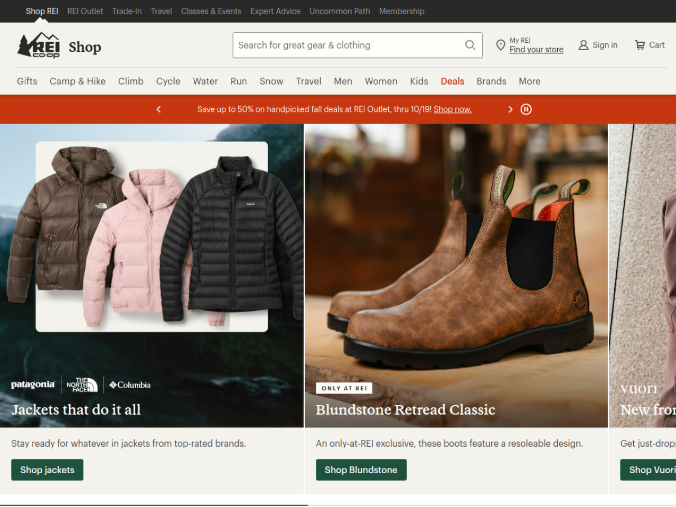This screenshot has height=507, width=676.
Task: Open the Climb category
Action: (131, 81)
